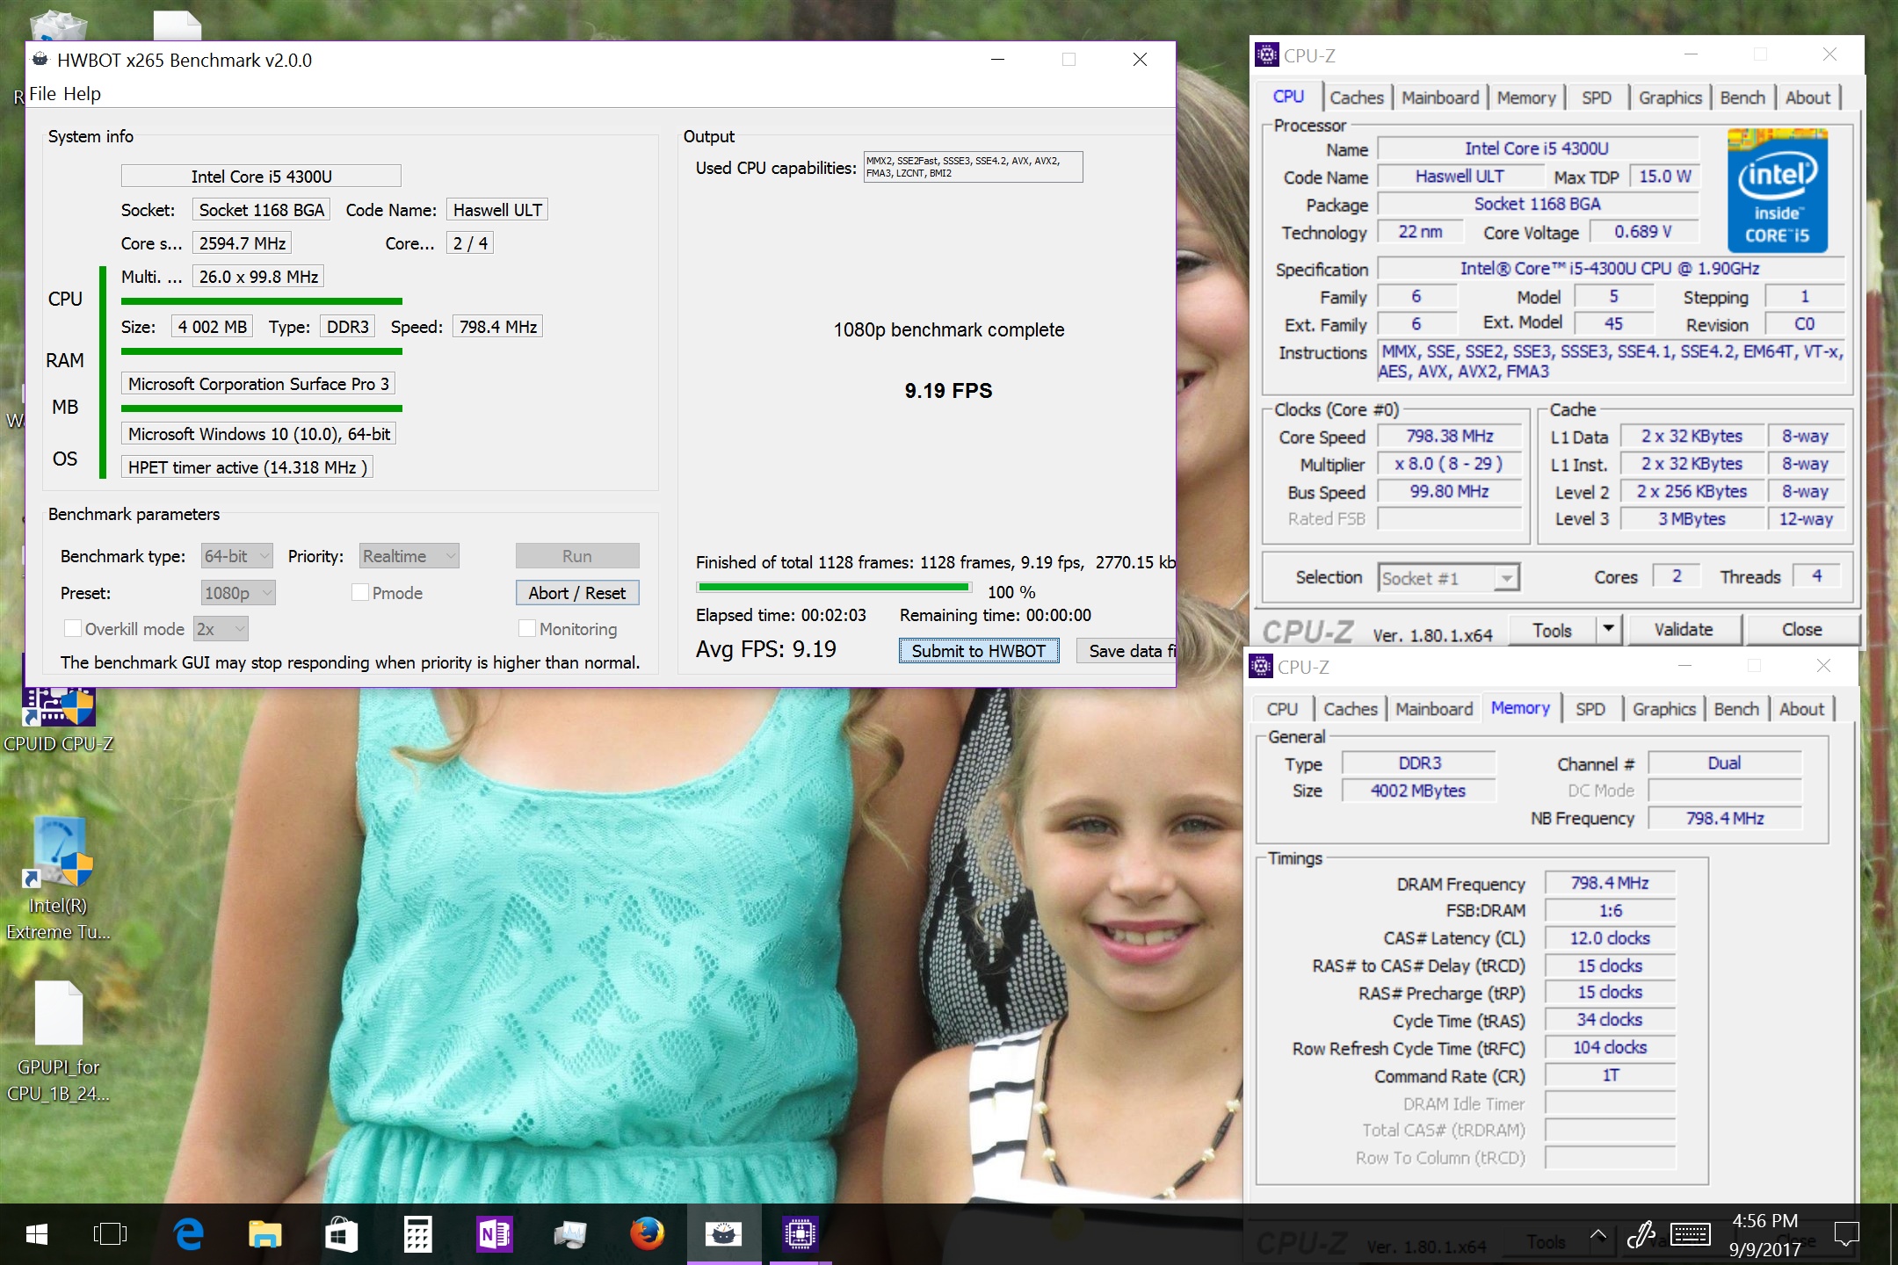Open the Benchmark type 64-bit dropdown
This screenshot has width=1898, height=1265.
point(237,556)
